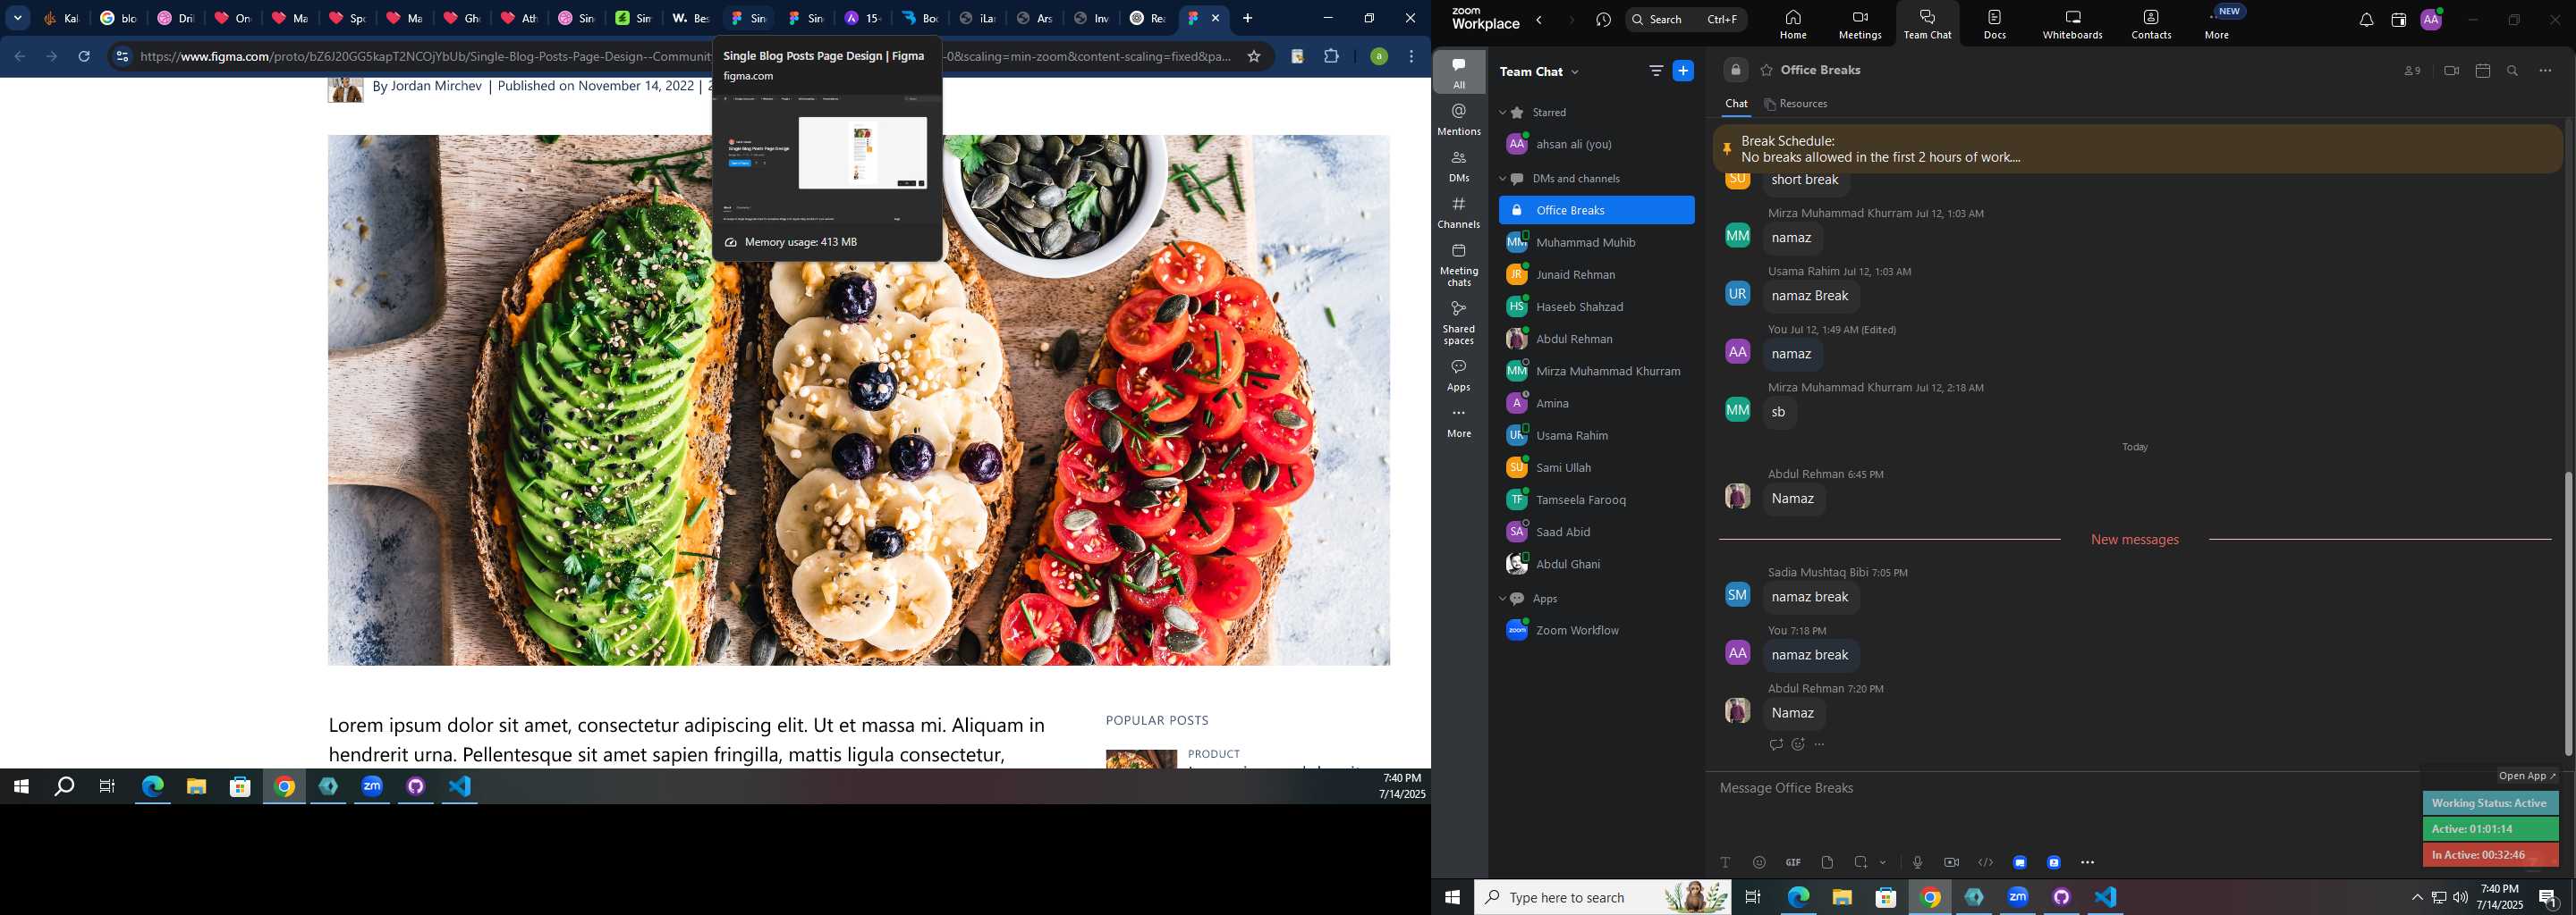
Task: Bookmark the Figma page with the star
Action: pyautogui.click(x=1253, y=56)
